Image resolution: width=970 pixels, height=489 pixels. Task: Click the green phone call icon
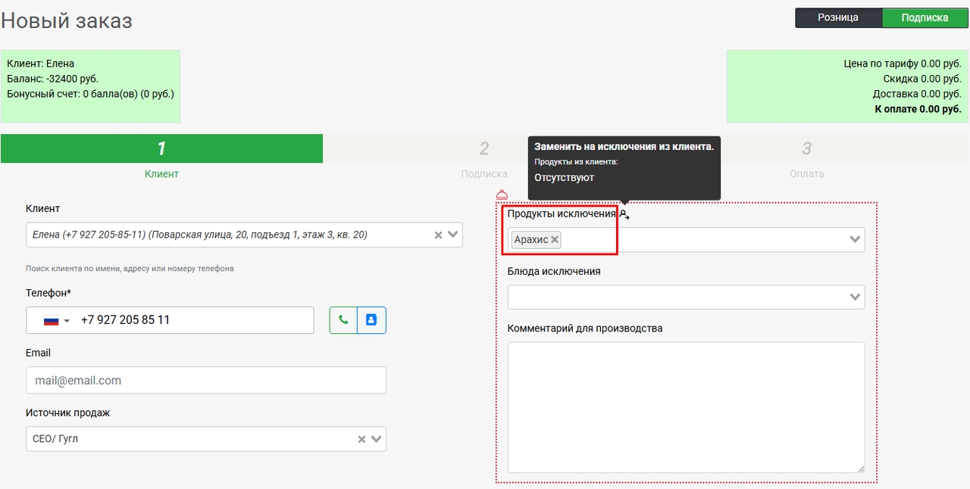click(343, 320)
